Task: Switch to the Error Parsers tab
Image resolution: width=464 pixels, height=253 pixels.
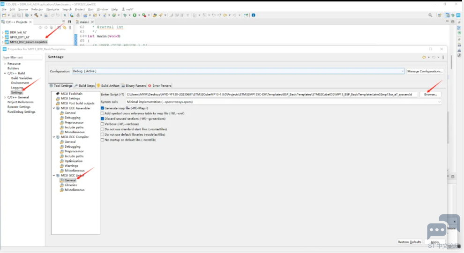Action: tap(160, 86)
